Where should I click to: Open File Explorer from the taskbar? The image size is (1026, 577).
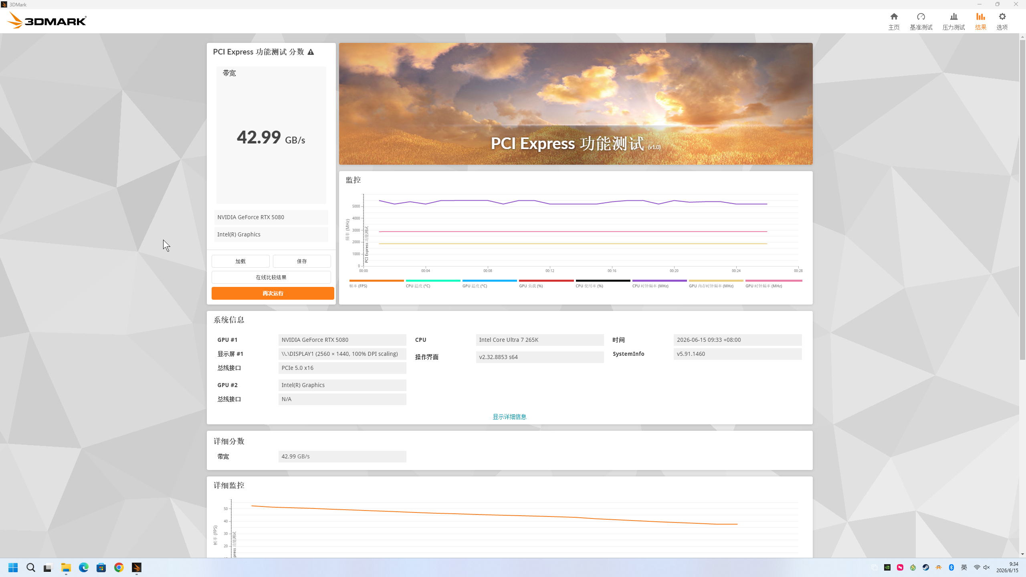pyautogui.click(x=66, y=567)
